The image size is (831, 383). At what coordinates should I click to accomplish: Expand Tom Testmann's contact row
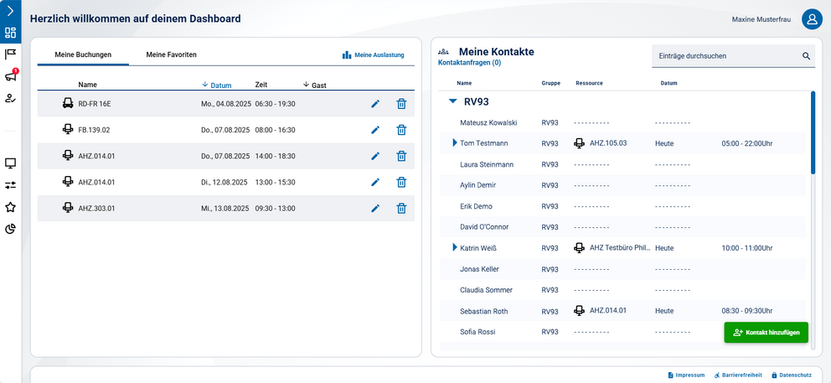point(455,143)
